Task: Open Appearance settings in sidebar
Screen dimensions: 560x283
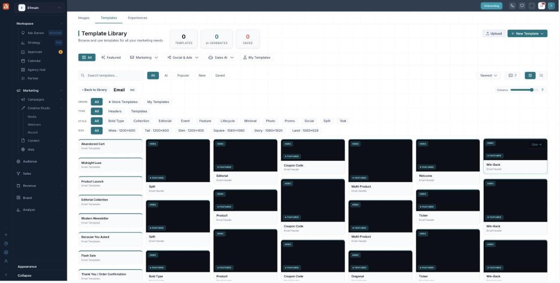Action: 27,266
